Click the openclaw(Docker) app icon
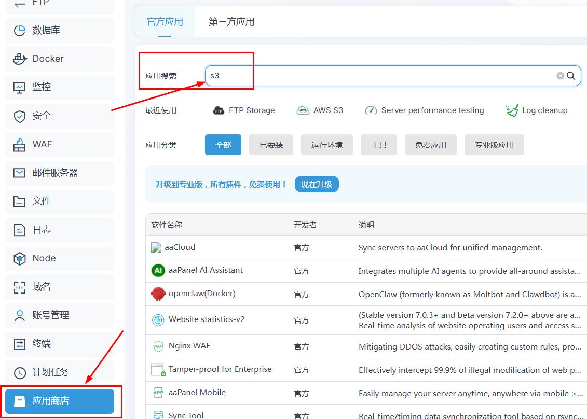 [158, 294]
